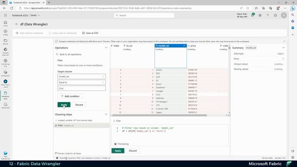
Task: Open Create in the left sidebar
Action: point(6,32)
